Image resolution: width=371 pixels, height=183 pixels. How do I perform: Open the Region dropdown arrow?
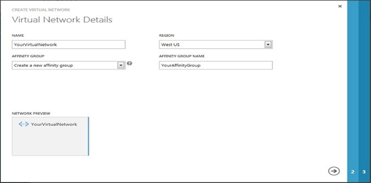tap(268, 44)
